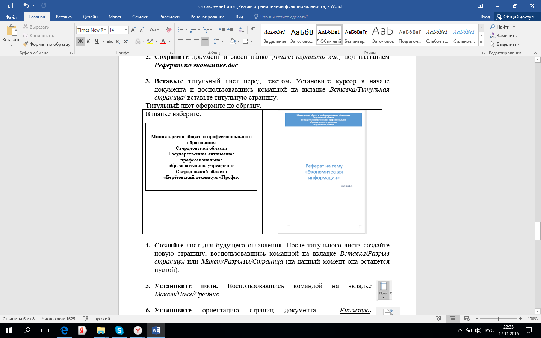Open the Font dialog launcher
Screen dimensions: 541x338
172,53
